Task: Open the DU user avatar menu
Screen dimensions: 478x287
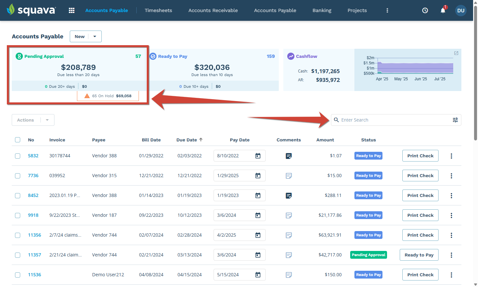Action: (461, 10)
